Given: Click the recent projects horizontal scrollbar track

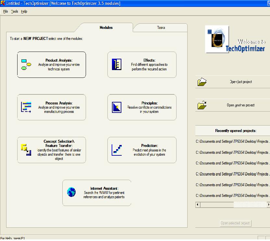Looking at the screenshot, I should [x=233, y=205].
